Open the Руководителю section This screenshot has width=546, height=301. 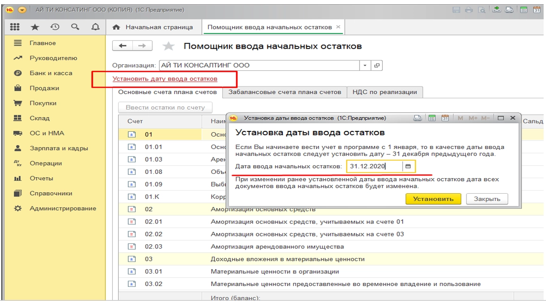click(x=53, y=58)
